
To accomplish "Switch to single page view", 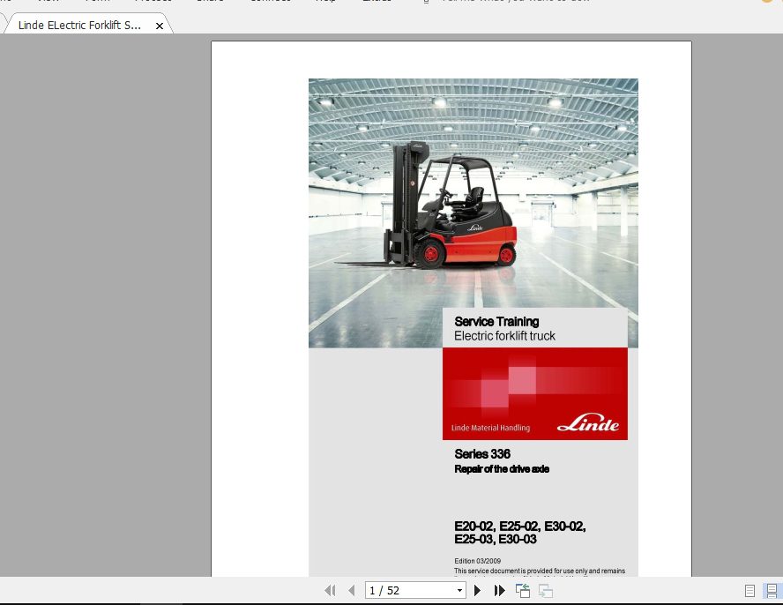I will [x=749, y=591].
